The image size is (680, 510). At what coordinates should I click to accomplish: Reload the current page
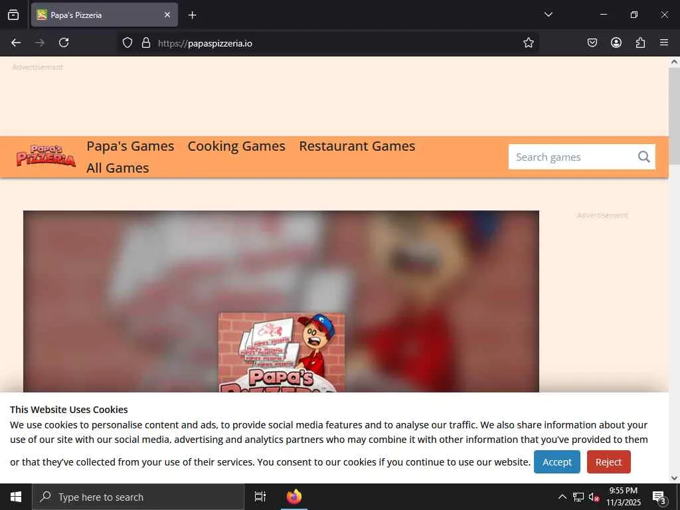64,42
